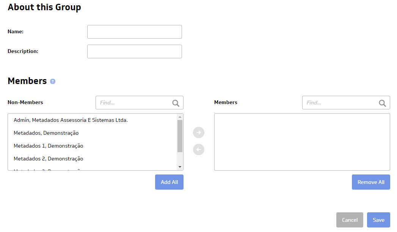Select Metadados, Demonstração in Non-Members list
The width and height of the screenshot is (397, 232).
click(x=46, y=133)
